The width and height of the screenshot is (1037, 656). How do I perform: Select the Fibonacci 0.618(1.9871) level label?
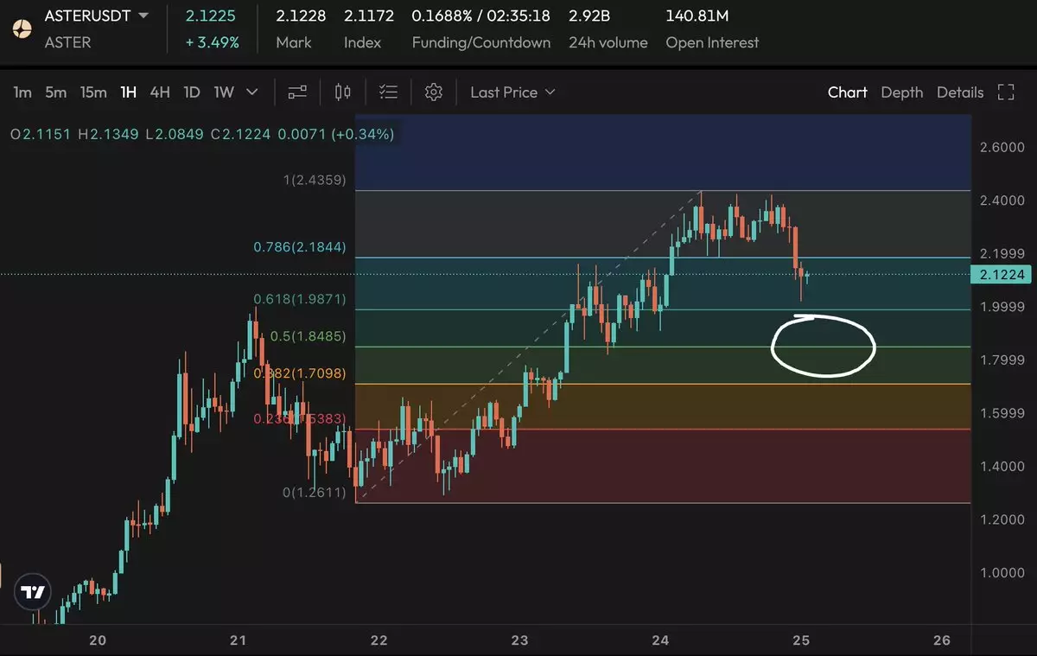point(300,299)
